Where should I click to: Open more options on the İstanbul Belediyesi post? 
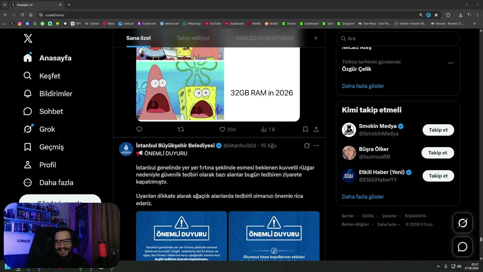pyautogui.click(x=316, y=145)
